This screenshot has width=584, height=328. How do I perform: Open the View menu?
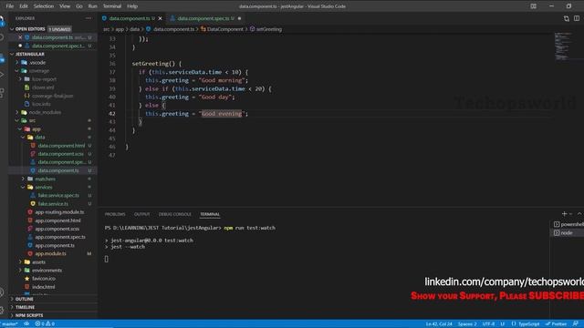[65, 6]
